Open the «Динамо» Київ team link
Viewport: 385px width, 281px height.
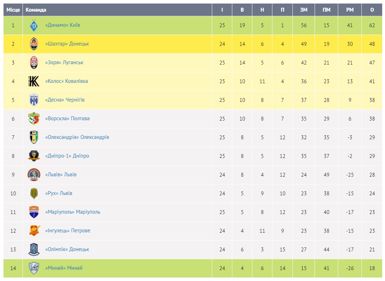pos(63,25)
